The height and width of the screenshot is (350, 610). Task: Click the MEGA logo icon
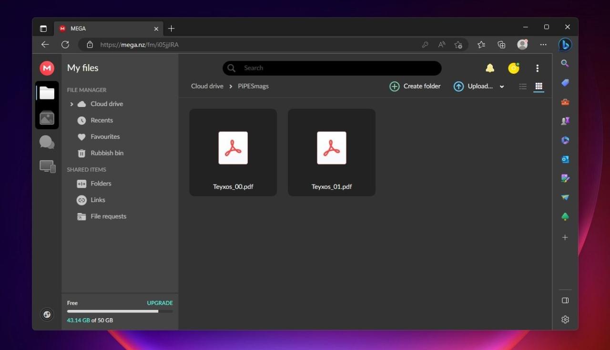coord(47,68)
